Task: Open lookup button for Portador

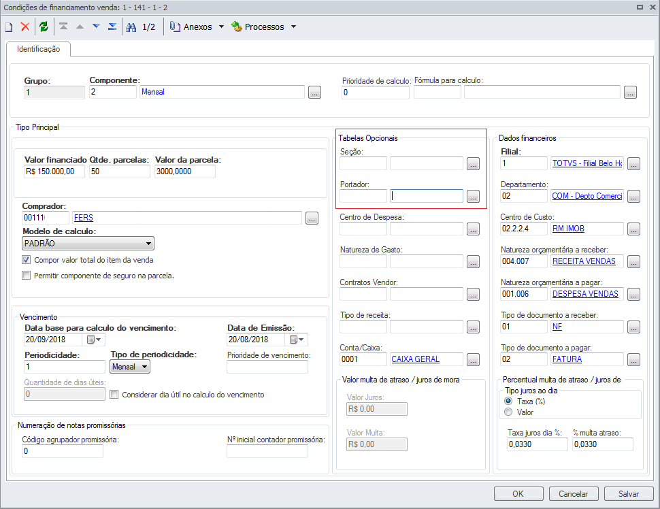Action: click(473, 196)
